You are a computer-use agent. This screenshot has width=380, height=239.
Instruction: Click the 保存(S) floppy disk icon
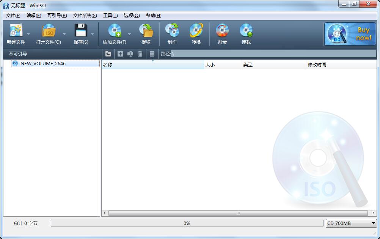[x=80, y=31]
